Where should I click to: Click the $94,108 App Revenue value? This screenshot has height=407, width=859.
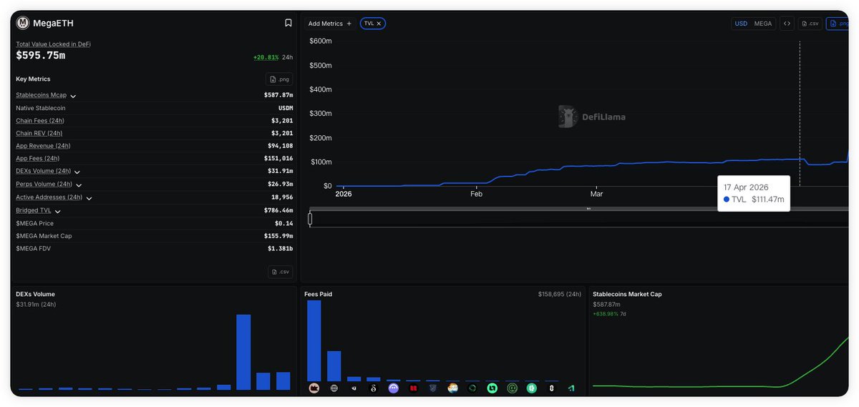[281, 146]
